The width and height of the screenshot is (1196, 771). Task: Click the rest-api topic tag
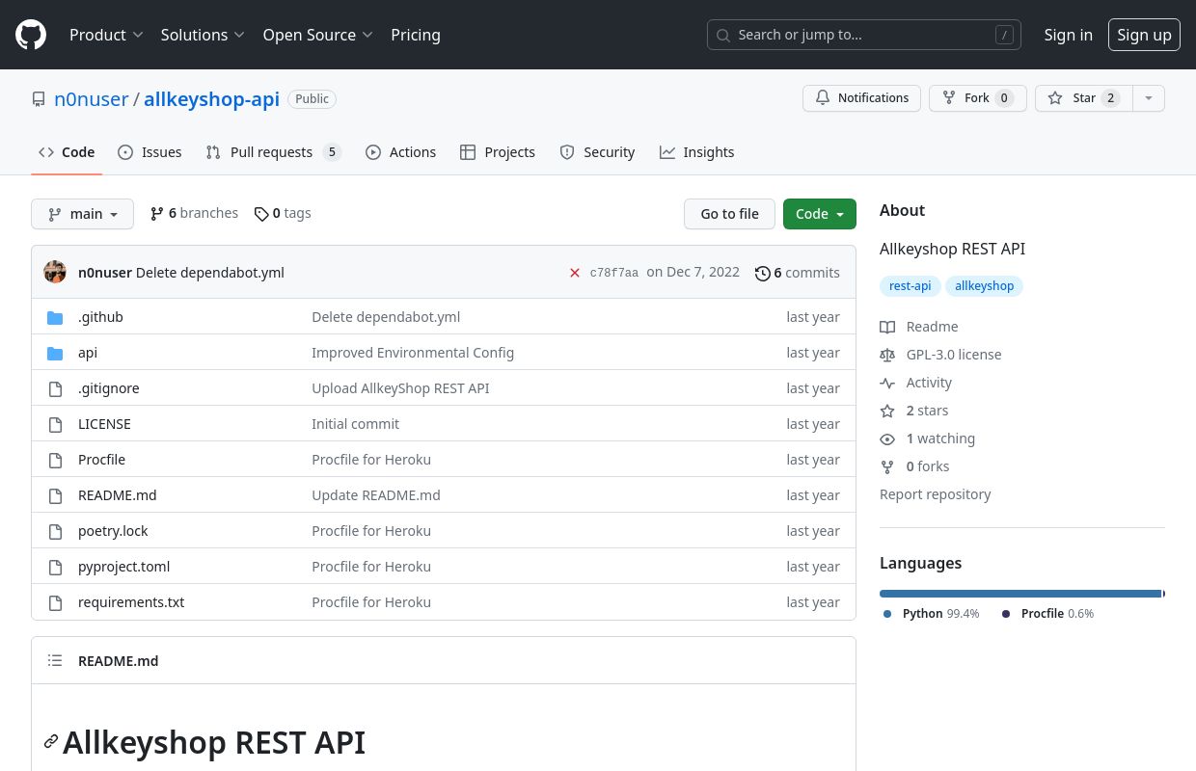tap(910, 286)
